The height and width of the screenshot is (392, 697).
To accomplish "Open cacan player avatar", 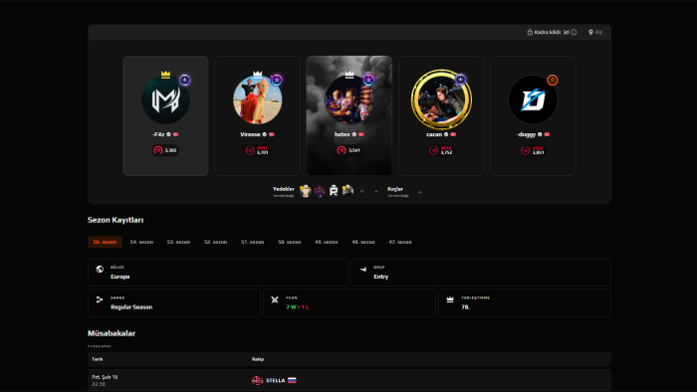I will (441, 99).
